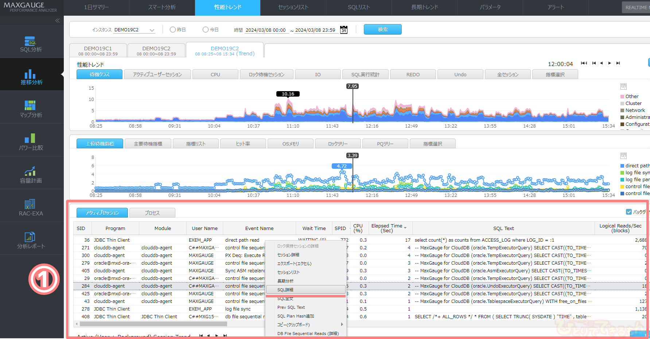The width and height of the screenshot is (650, 339).
Task: Click the Elapsed Time column sort arrow
Action: (405, 228)
